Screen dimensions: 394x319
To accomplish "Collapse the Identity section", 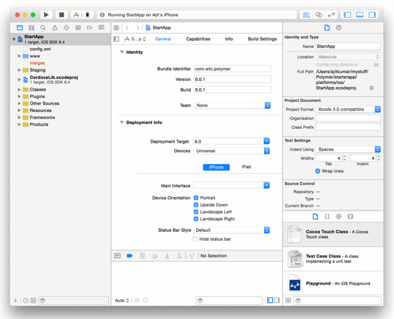I will pos(122,52).
